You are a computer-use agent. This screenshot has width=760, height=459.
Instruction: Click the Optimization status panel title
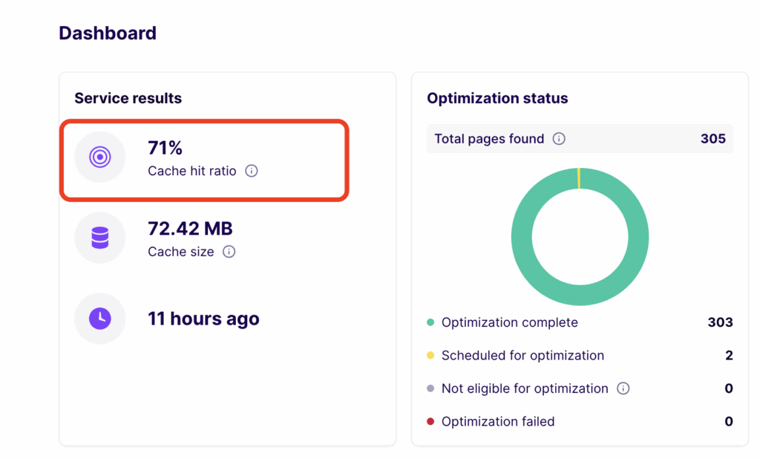[497, 98]
